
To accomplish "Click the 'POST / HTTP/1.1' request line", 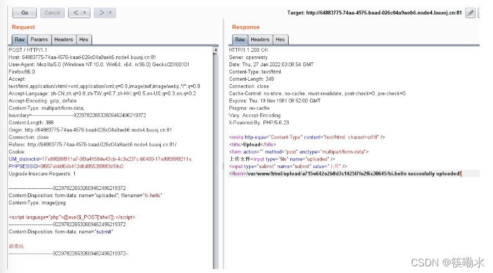I will (x=28, y=50).
